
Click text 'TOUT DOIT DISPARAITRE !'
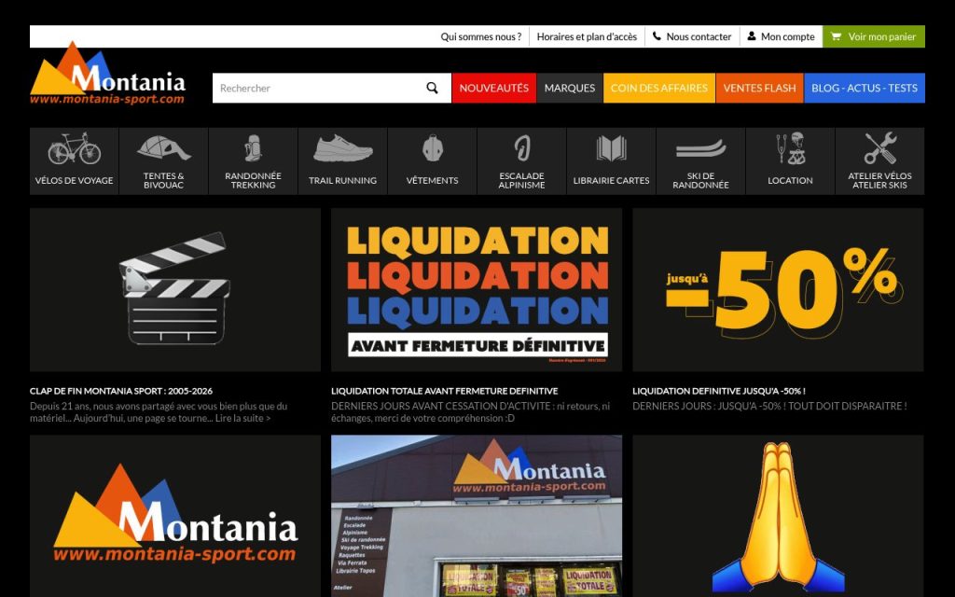pos(848,407)
